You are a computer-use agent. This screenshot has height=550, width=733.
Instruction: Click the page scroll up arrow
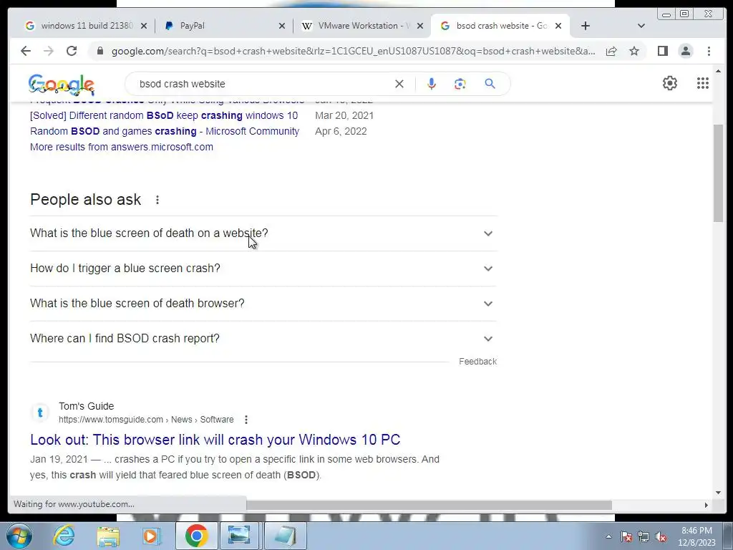[x=719, y=71]
